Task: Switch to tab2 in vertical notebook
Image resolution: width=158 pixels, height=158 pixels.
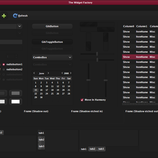Action: pos(41,139)
